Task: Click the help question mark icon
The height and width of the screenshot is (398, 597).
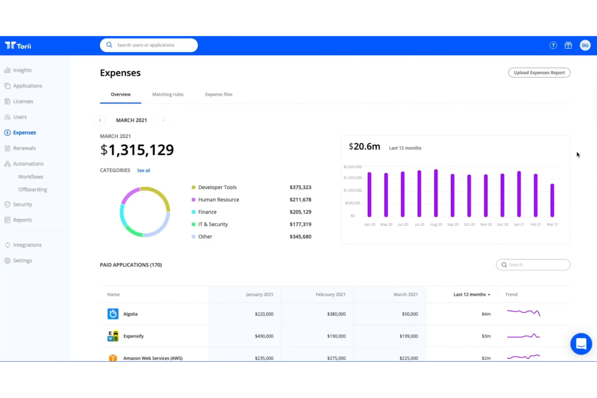Action: (x=553, y=45)
